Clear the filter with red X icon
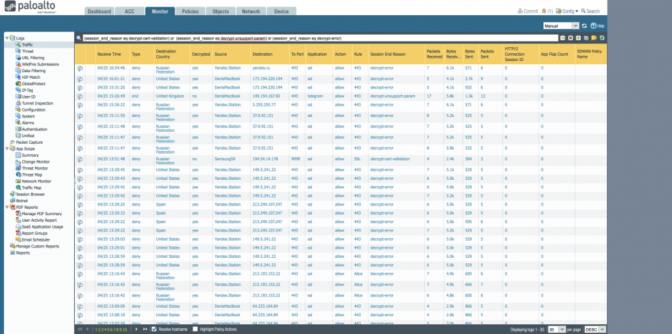The image size is (672, 334). pyautogui.click(x=570, y=38)
